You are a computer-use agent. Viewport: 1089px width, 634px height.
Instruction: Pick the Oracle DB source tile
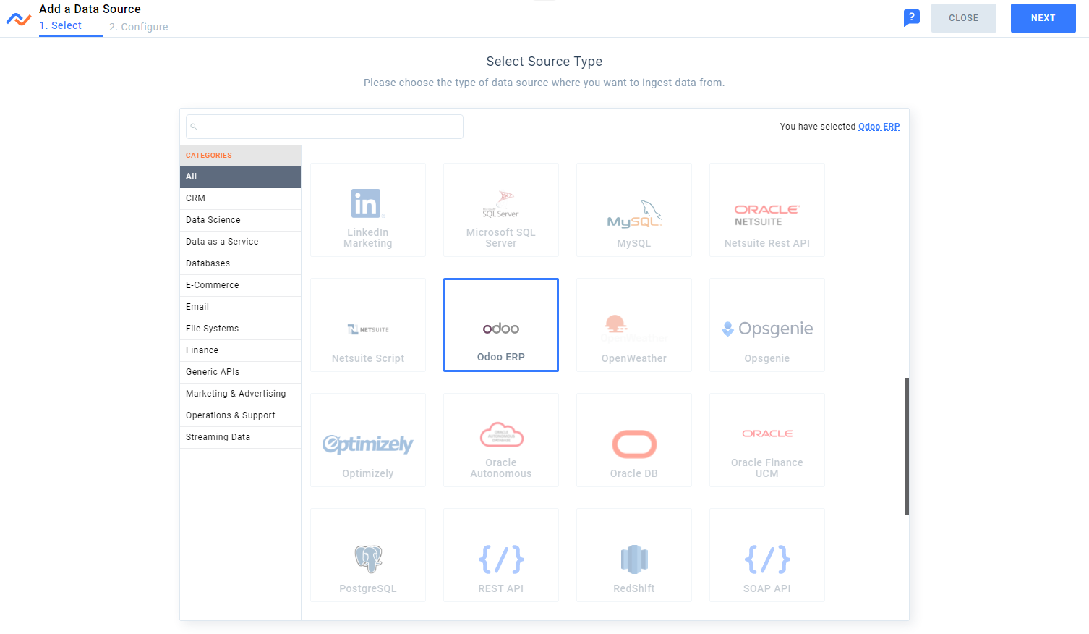tap(634, 440)
